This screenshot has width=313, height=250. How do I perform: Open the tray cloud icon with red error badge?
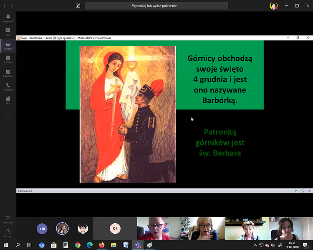[x=267, y=245]
